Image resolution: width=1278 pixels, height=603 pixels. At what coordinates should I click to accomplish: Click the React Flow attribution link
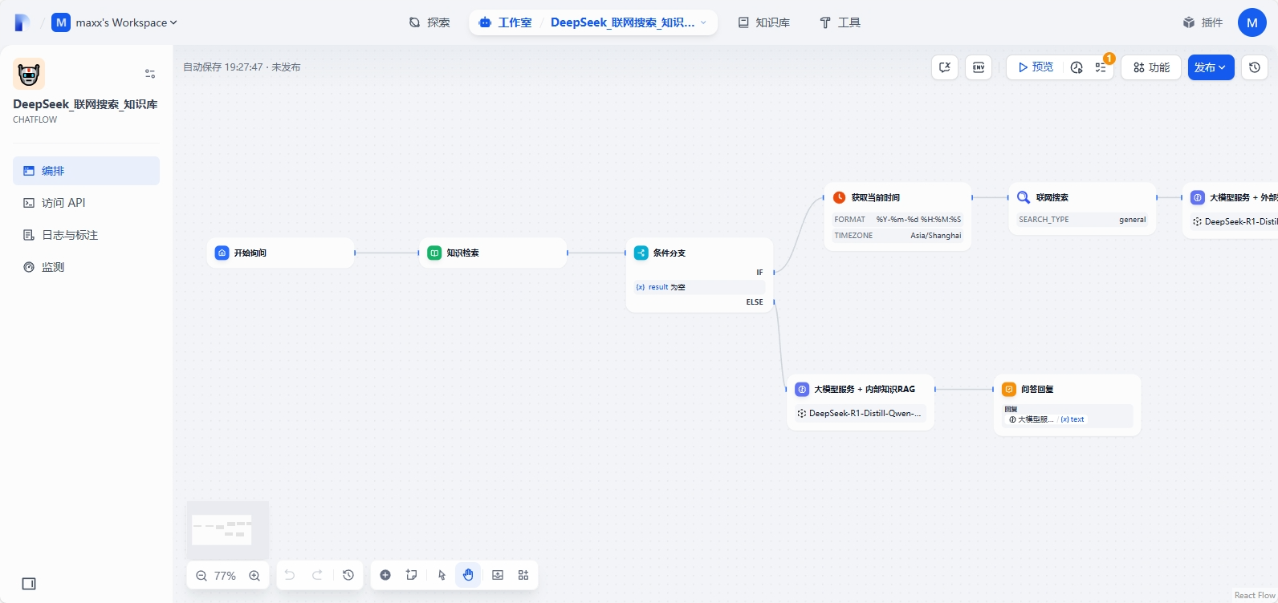(x=1255, y=595)
